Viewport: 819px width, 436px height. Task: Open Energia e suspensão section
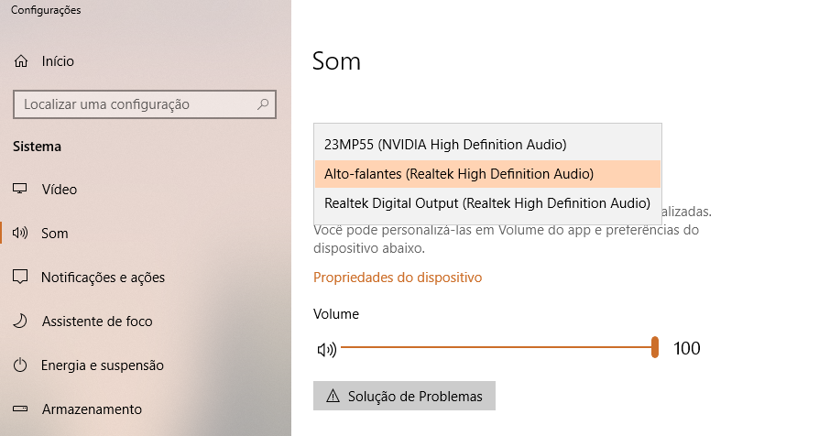(103, 365)
